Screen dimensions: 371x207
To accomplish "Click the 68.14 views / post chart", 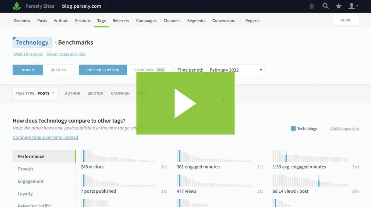I will (x=310, y=180).
